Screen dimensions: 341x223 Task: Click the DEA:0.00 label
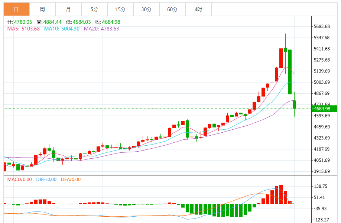71,180
